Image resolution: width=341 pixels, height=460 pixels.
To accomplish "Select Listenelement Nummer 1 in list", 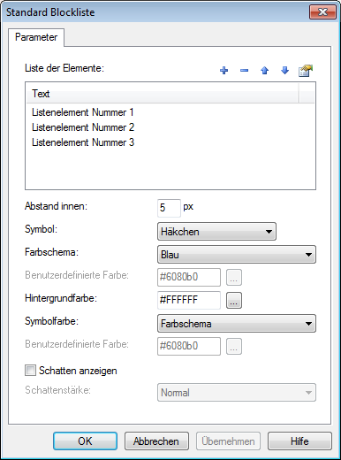I will click(x=83, y=112).
